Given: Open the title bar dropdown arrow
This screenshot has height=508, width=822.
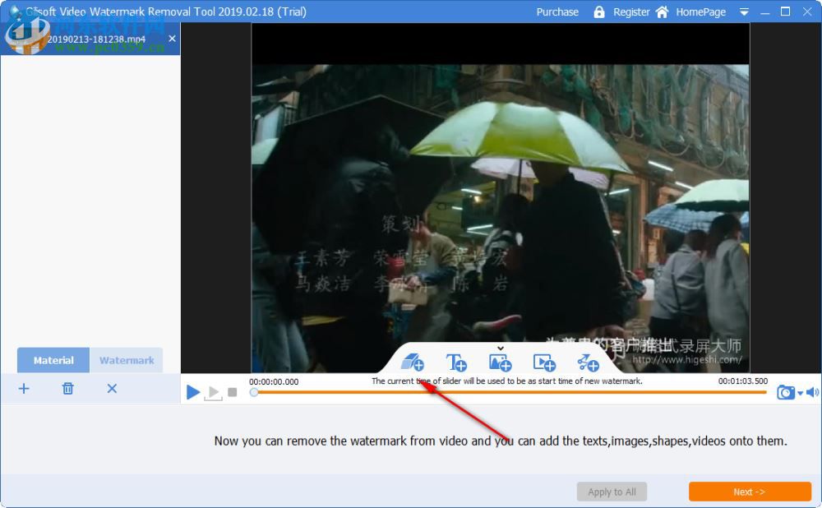Looking at the screenshot, I should click(x=744, y=12).
